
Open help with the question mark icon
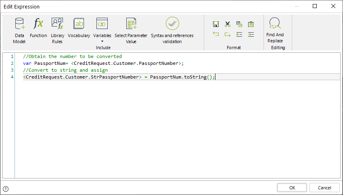[6, 189]
